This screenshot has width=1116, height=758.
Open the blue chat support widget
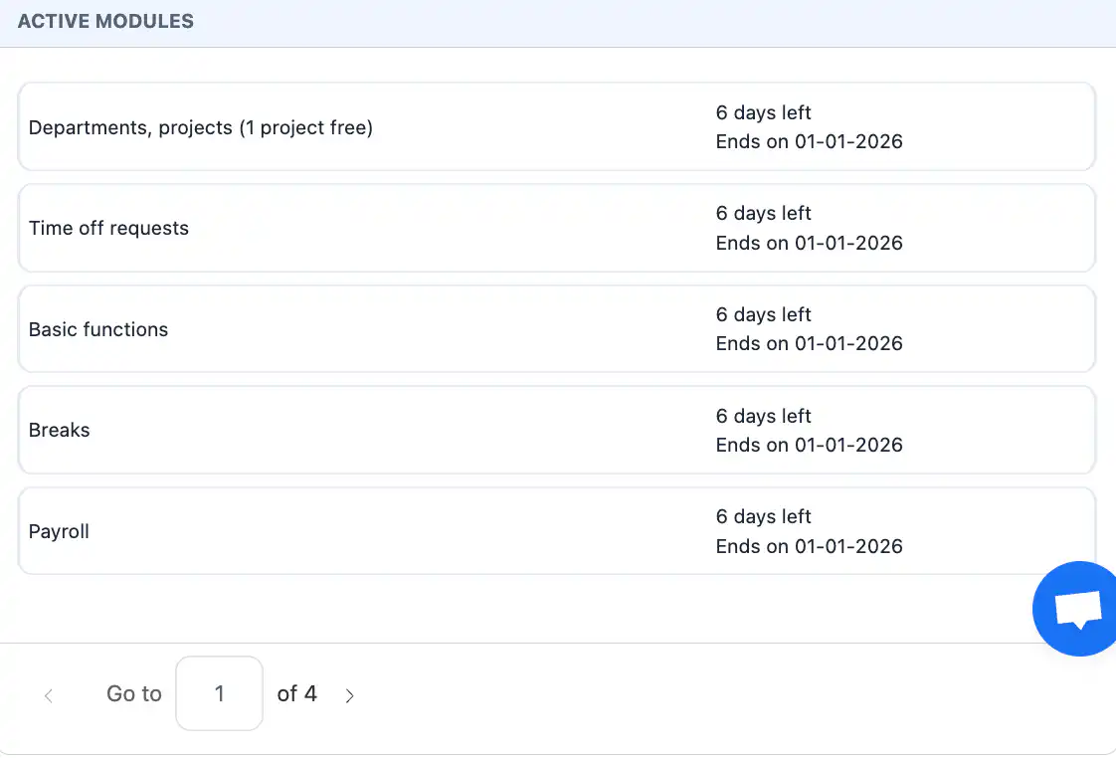coord(1078,609)
